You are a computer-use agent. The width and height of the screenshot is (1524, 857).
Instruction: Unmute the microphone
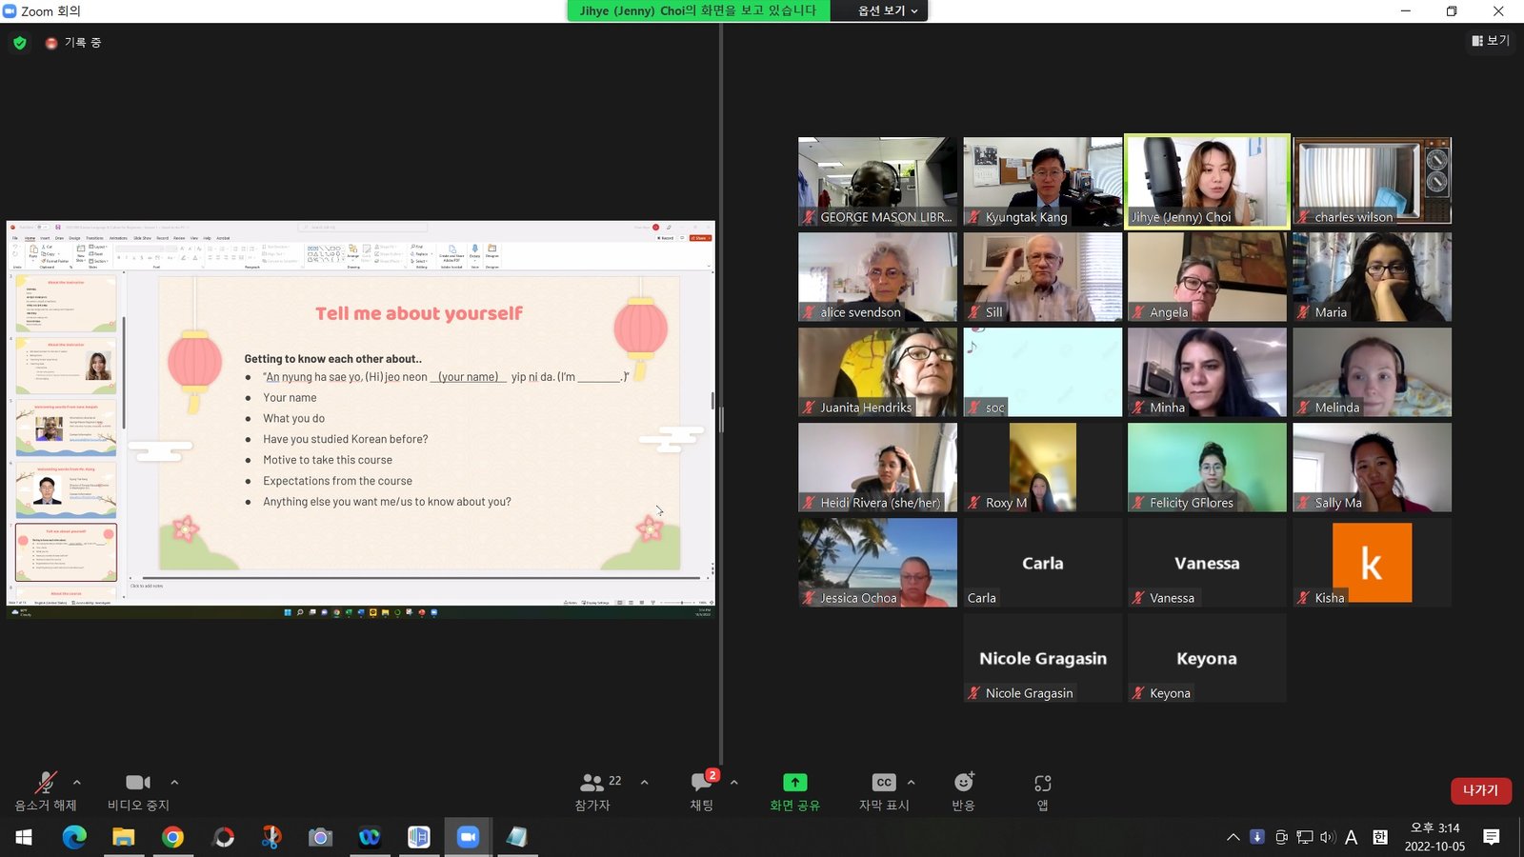pyautogui.click(x=45, y=783)
